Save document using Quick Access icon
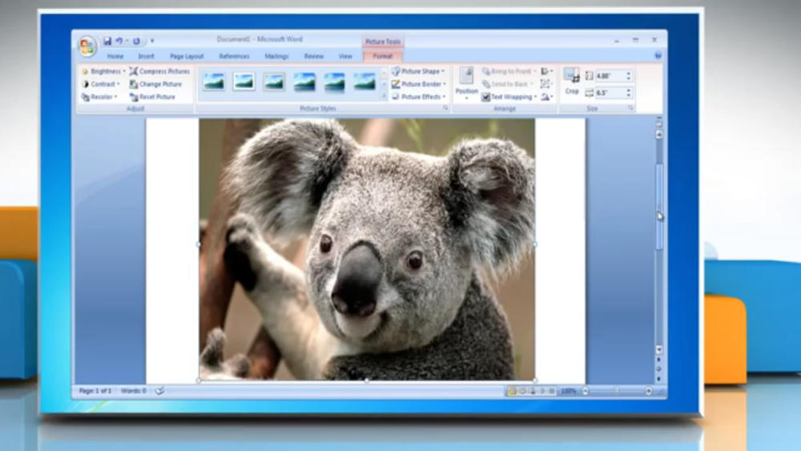 point(107,41)
